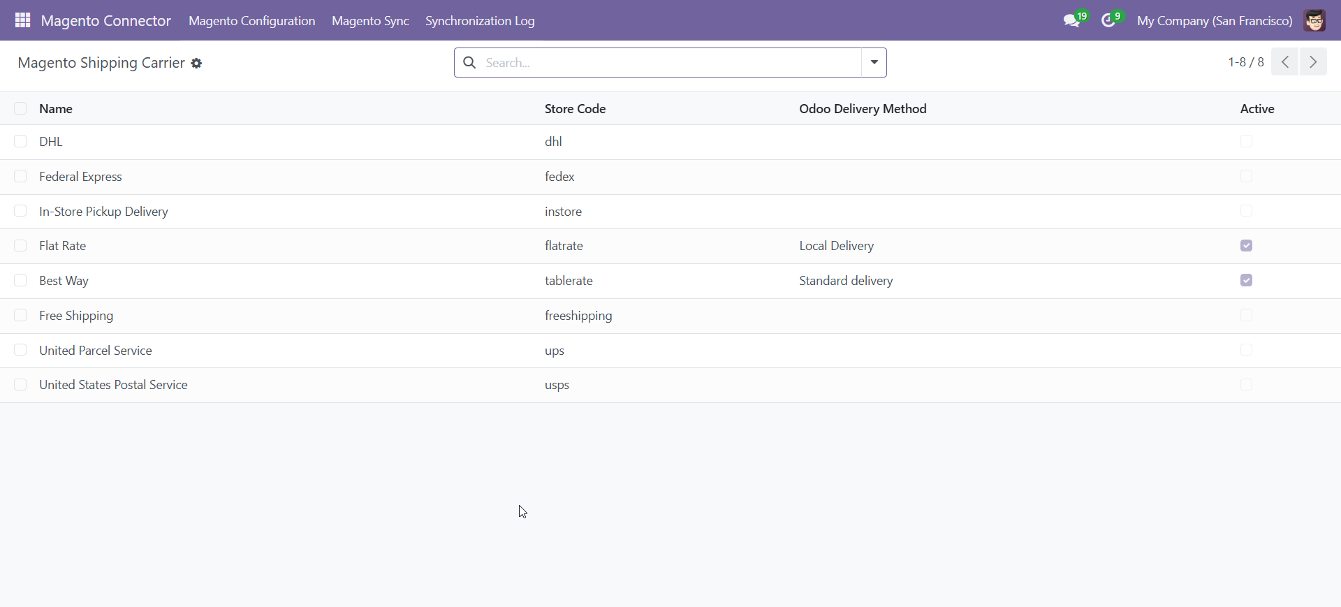The width and height of the screenshot is (1341, 607).
Task: Switch company via My Company (San Francisco)
Action: 1214,21
